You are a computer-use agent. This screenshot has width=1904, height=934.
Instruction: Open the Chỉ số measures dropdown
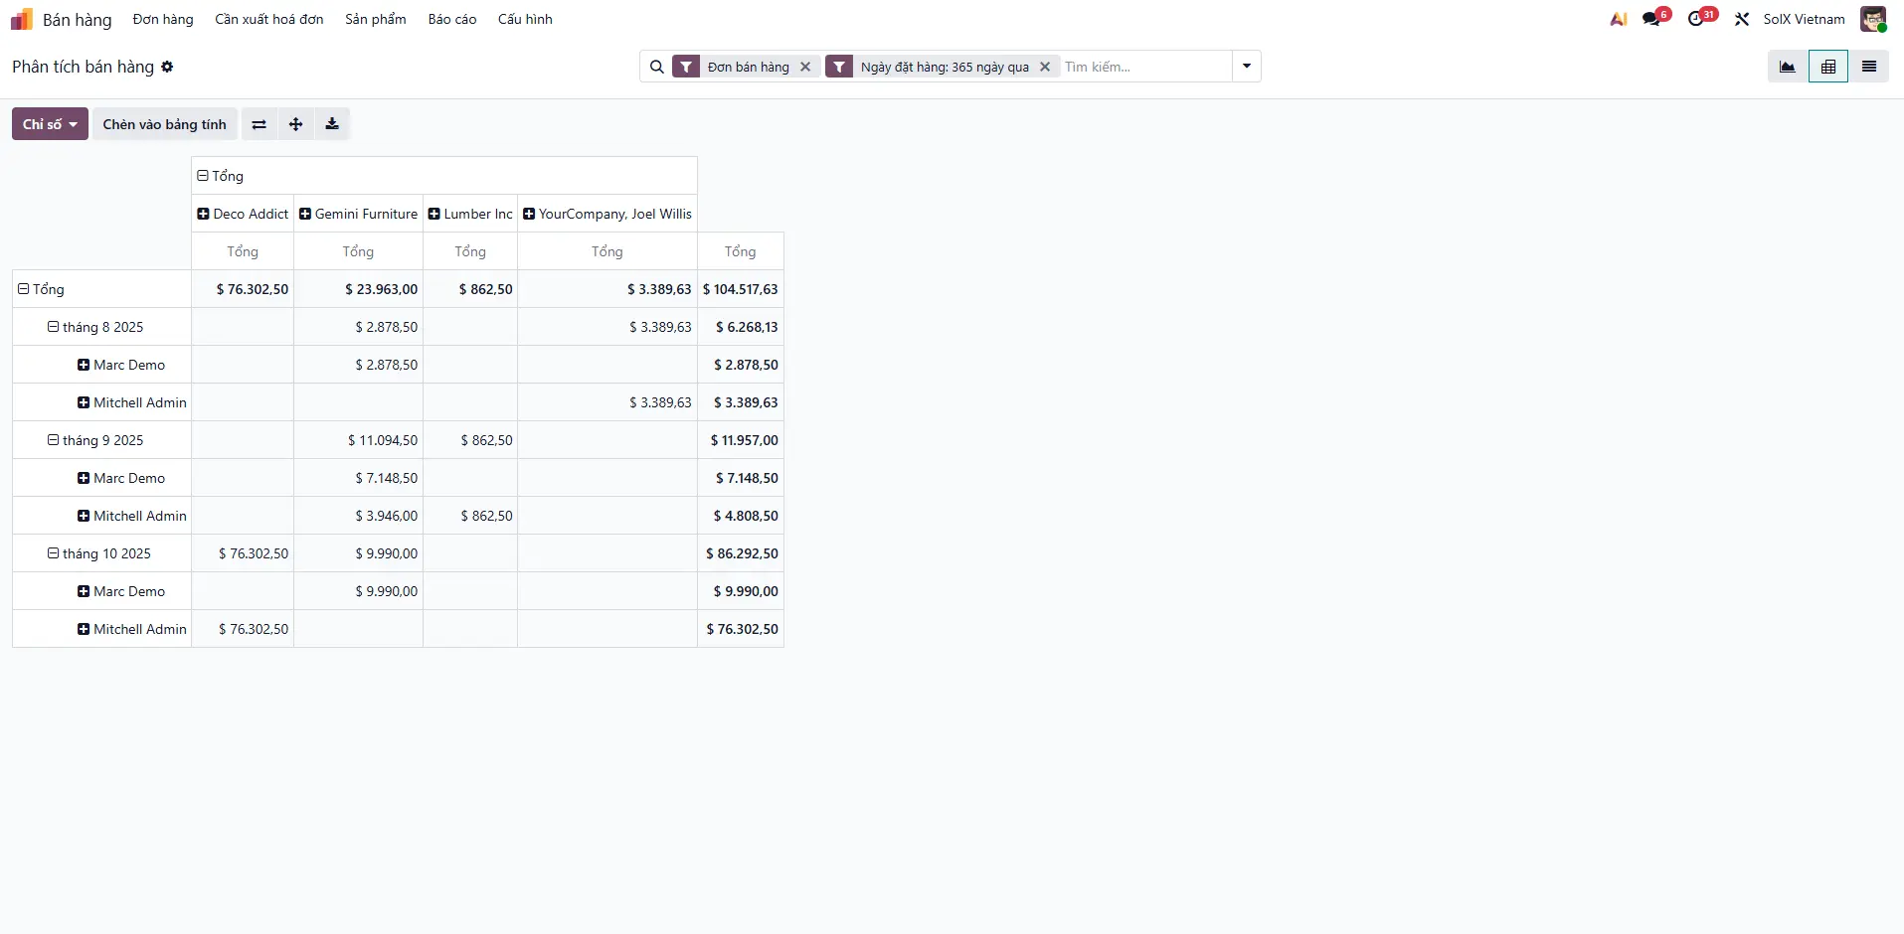[x=50, y=124]
